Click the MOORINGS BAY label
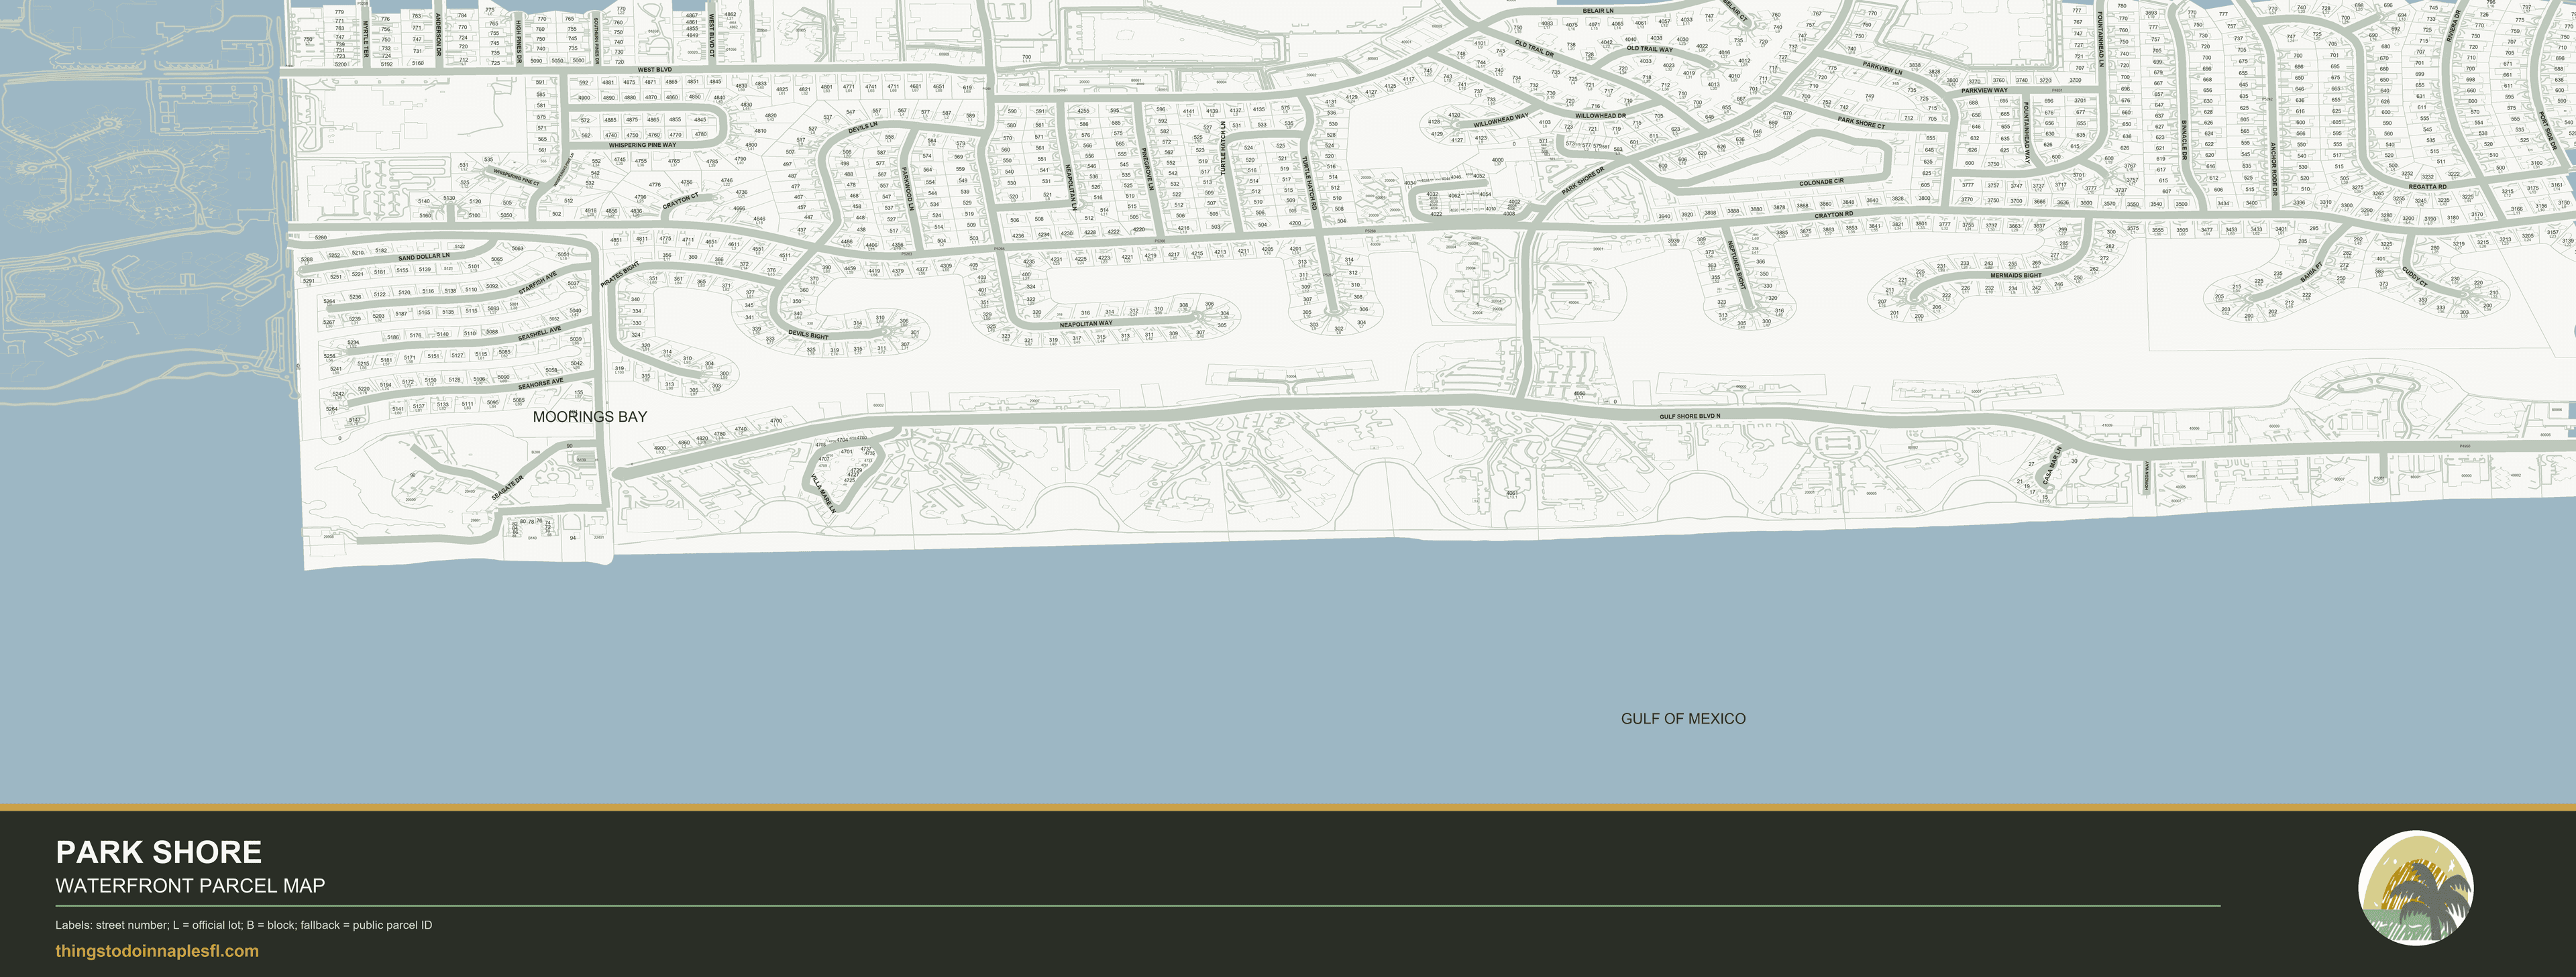The image size is (2576, 977). point(590,417)
